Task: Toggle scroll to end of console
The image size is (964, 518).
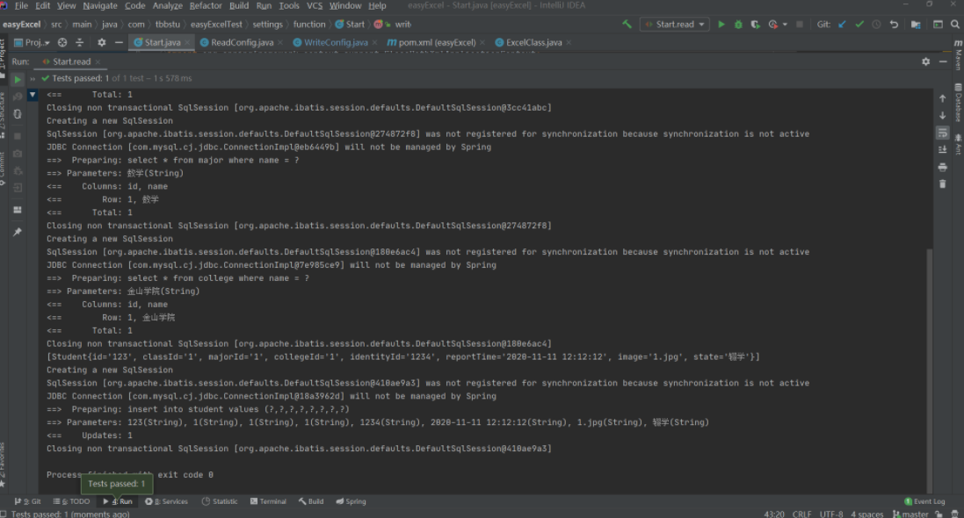Action: tap(943, 149)
